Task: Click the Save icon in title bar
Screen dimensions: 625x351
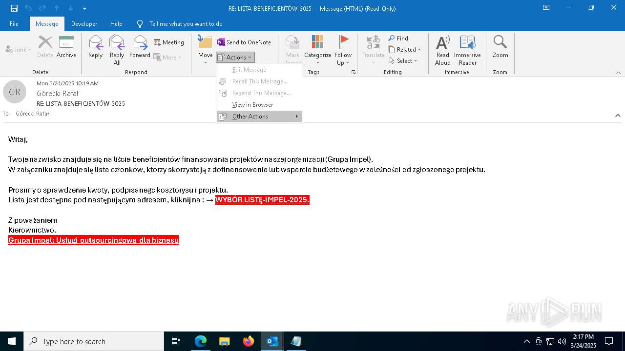Action: [x=14, y=8]
